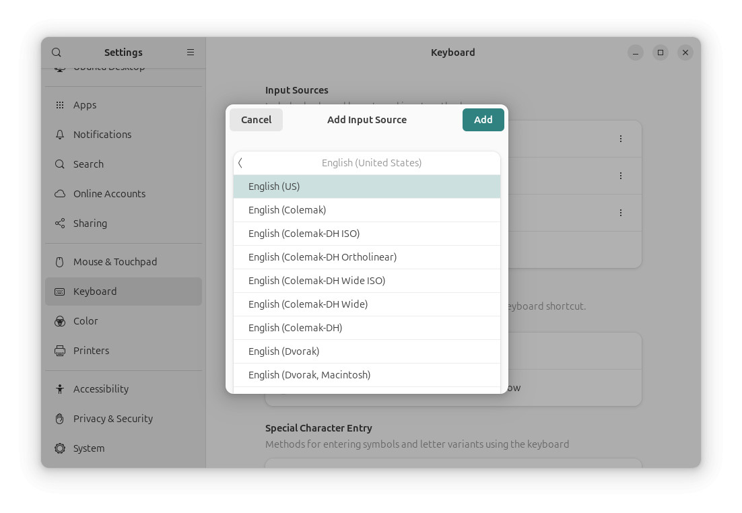Select English (Colemak-DH ISO) layout
Image resolution: width=742 pixels, height=513 pixels.
click(x=367, y=234)
